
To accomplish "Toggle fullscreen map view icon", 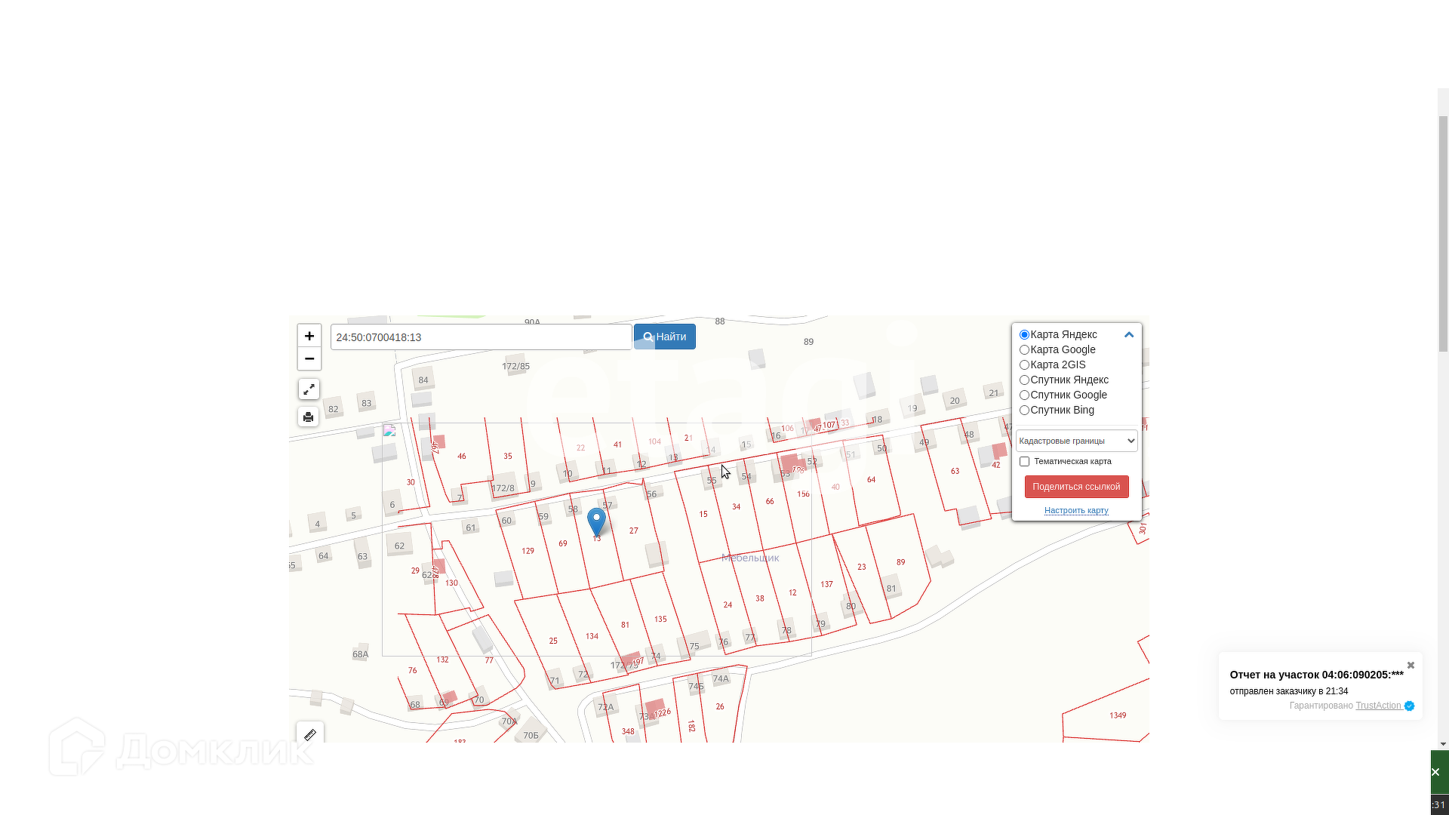I will coord(309,389).
